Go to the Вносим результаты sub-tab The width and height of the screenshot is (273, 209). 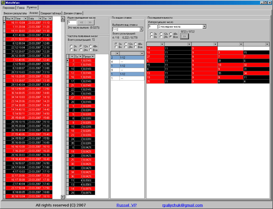[15, 13]
